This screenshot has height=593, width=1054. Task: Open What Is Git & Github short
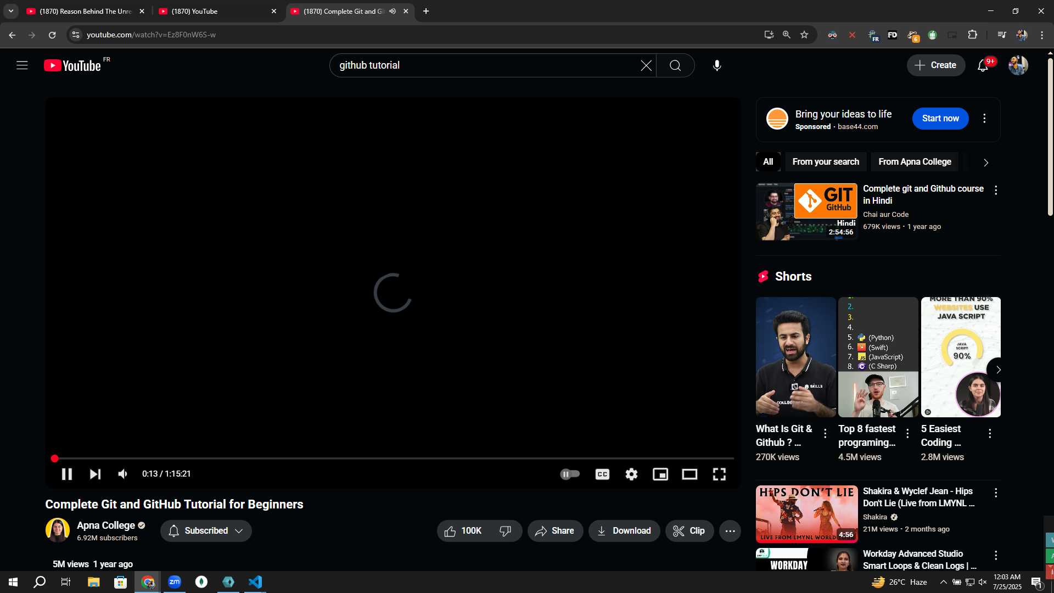[795, 357]
